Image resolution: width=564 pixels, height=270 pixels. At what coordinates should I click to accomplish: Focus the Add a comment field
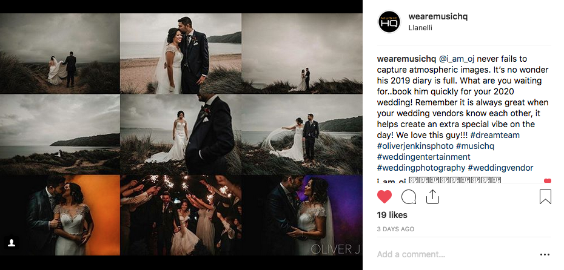point(455,254)
